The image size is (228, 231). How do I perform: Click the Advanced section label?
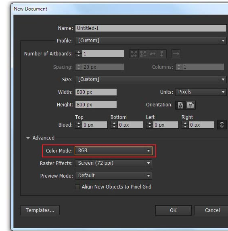[x=44, y=138]
